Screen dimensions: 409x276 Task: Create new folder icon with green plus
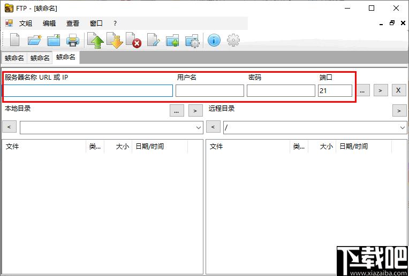click(172, 41)
